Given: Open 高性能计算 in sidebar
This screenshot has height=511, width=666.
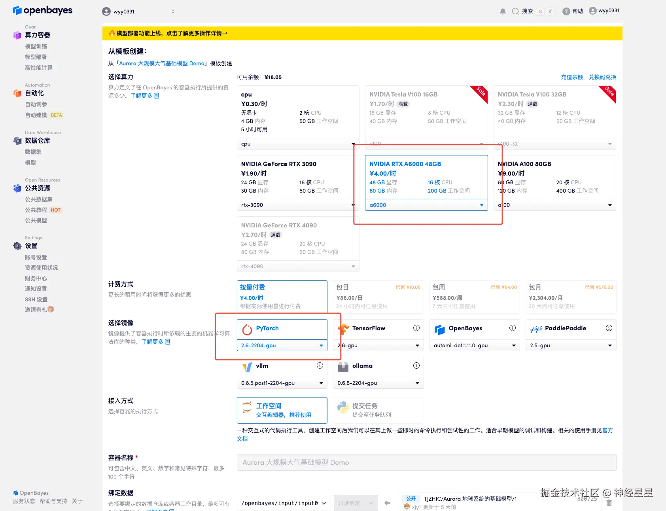Looking at the screenshot, I should 39,68.
